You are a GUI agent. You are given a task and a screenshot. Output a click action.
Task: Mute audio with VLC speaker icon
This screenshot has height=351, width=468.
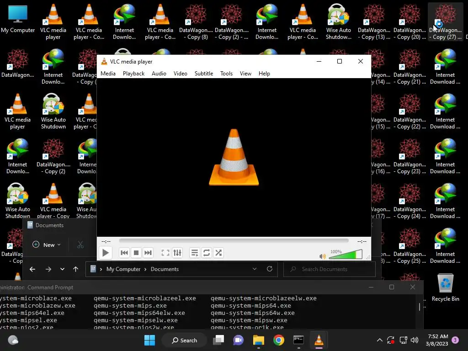[322, 256]
